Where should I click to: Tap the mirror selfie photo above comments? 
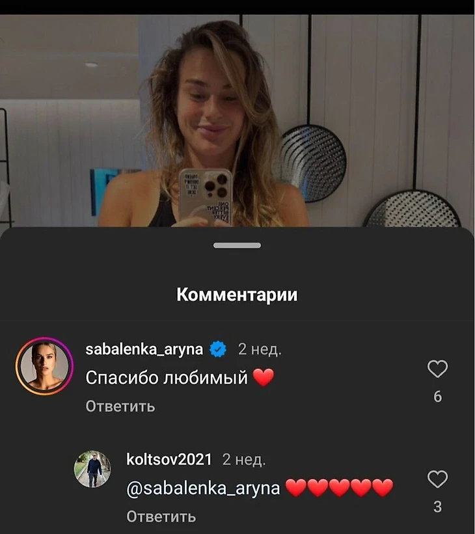pos(237,120)
